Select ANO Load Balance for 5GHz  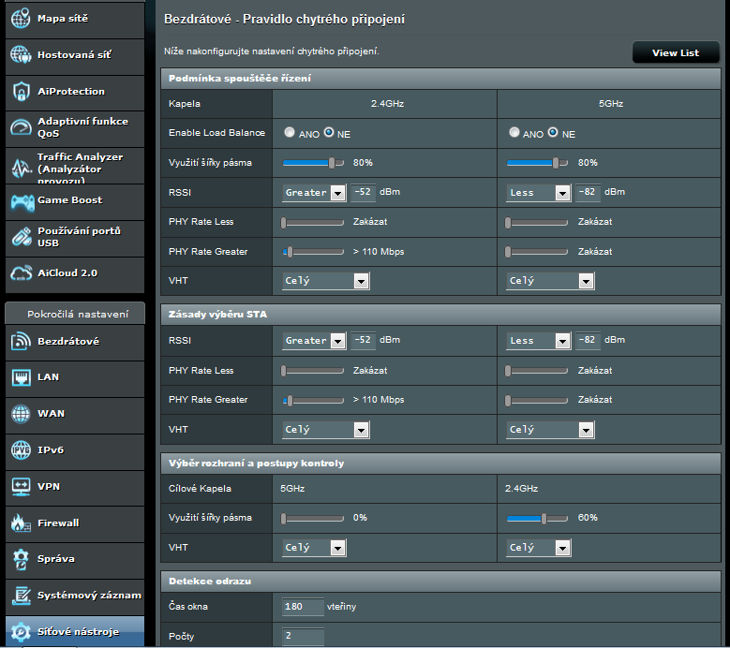coord(514,133)
